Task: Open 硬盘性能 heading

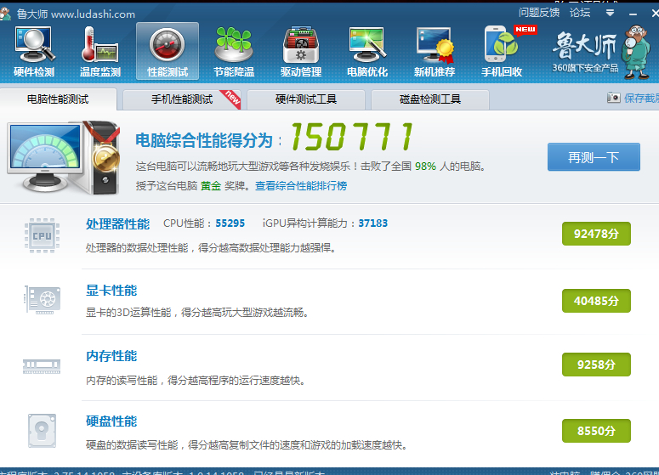Action: point(111,421)
